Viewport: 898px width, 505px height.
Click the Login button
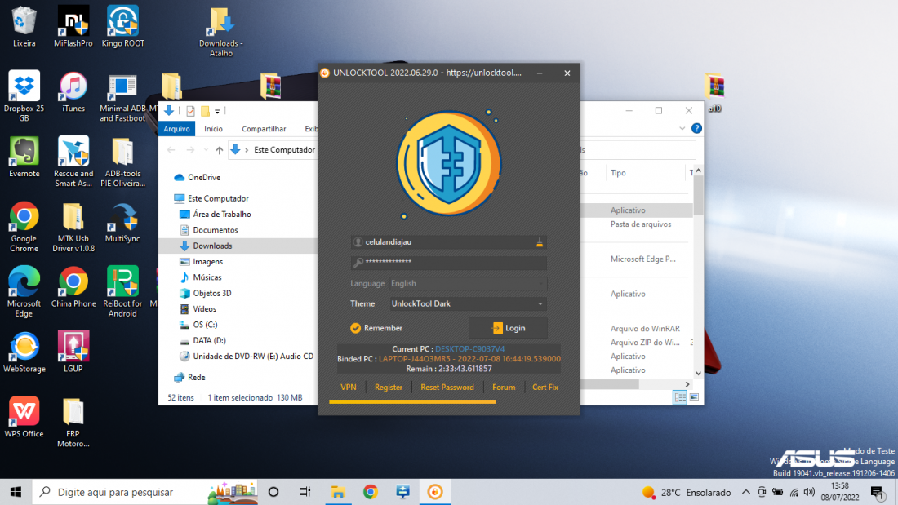point(508,328)
